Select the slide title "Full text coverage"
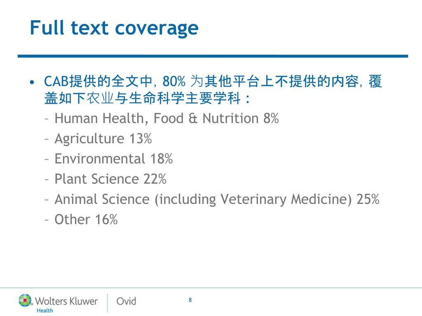Image resolution: width=422 pixels, height=316 pixels. (114, 28)
